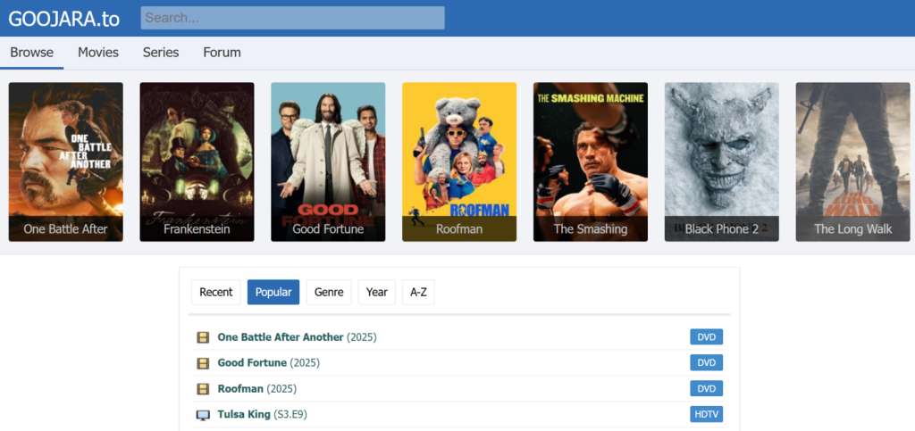Filter the list by Year
The height and width of the screenshot is (431, 915).
(x=376, y=293)
